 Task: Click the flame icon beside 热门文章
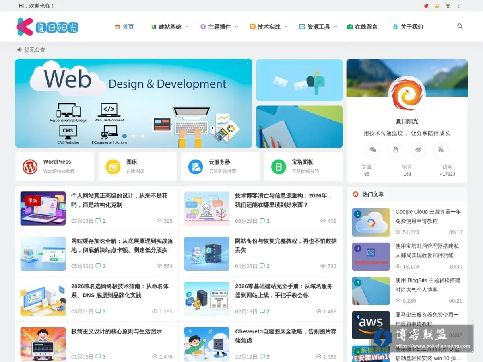coord(355,194)
